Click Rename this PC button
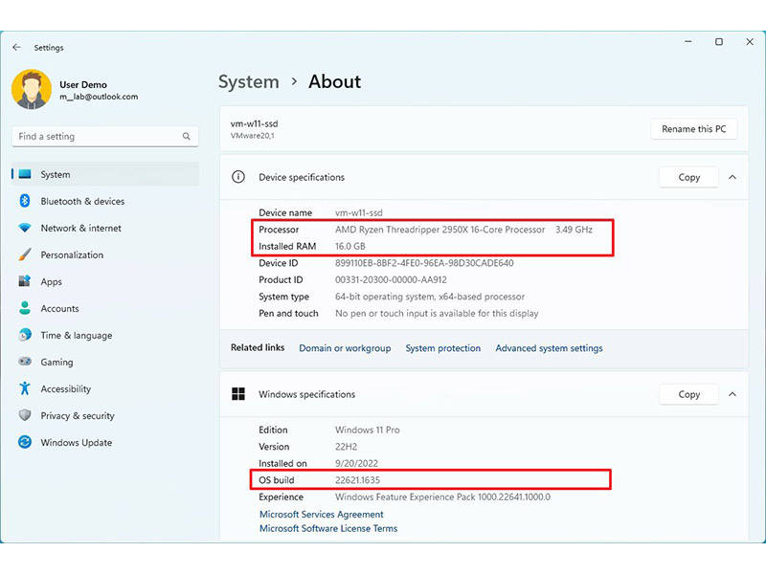This screenshot has height=574, width=766. point(693,129)
